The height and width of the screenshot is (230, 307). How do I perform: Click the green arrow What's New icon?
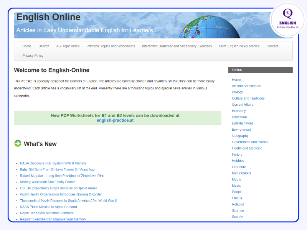pos(18,143)
